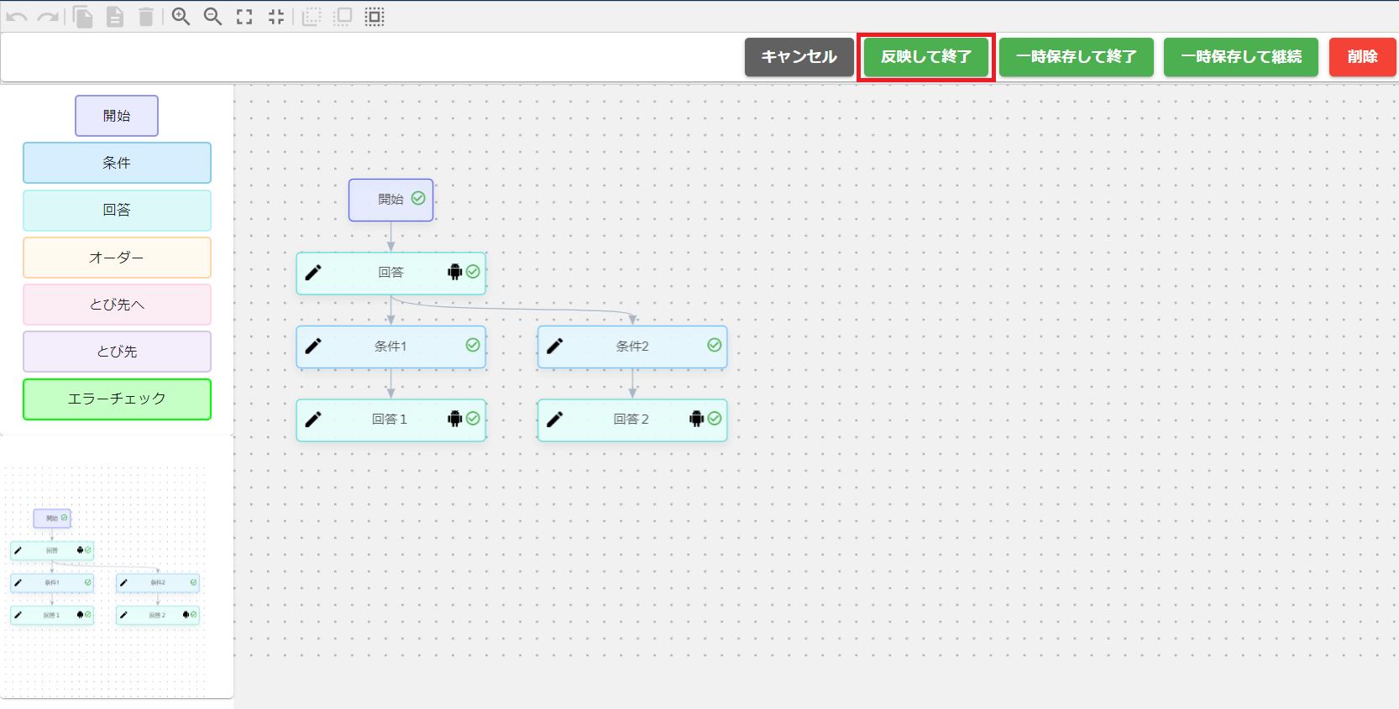Select the とび先へ block in palette
Image resolution: width=1399 pixels, height=709 pixels.
(117, 305)
